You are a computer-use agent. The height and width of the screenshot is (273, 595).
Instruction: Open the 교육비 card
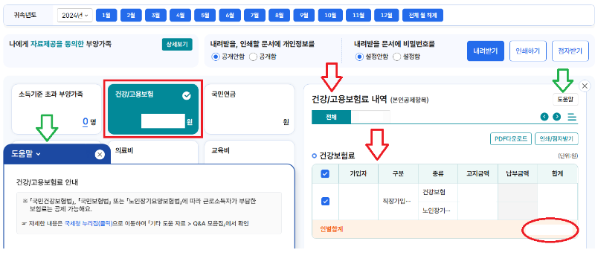249,152
